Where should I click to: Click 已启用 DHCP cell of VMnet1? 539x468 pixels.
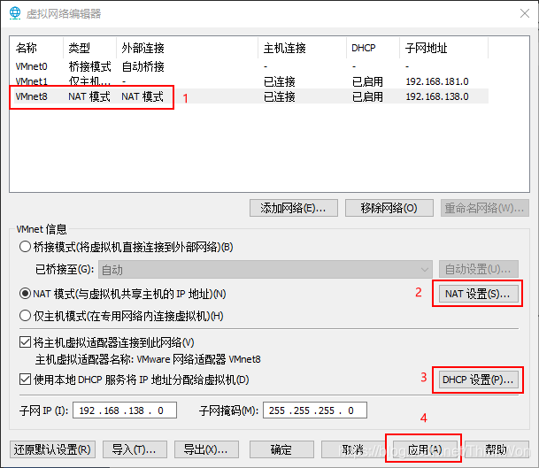point(367,81)
